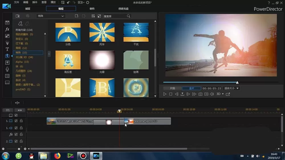
Task: Open the Title room T icon
Action: pos(7,49)
